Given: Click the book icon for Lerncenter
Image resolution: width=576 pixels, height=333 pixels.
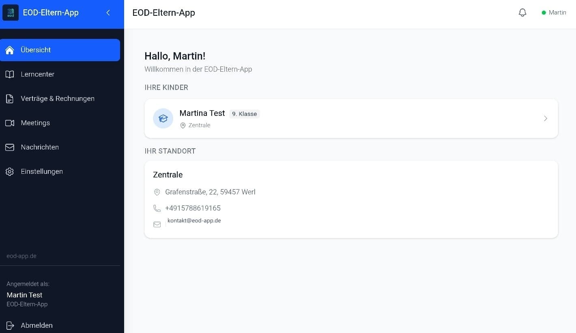Looking at the screenshot, I should point(10,74).
